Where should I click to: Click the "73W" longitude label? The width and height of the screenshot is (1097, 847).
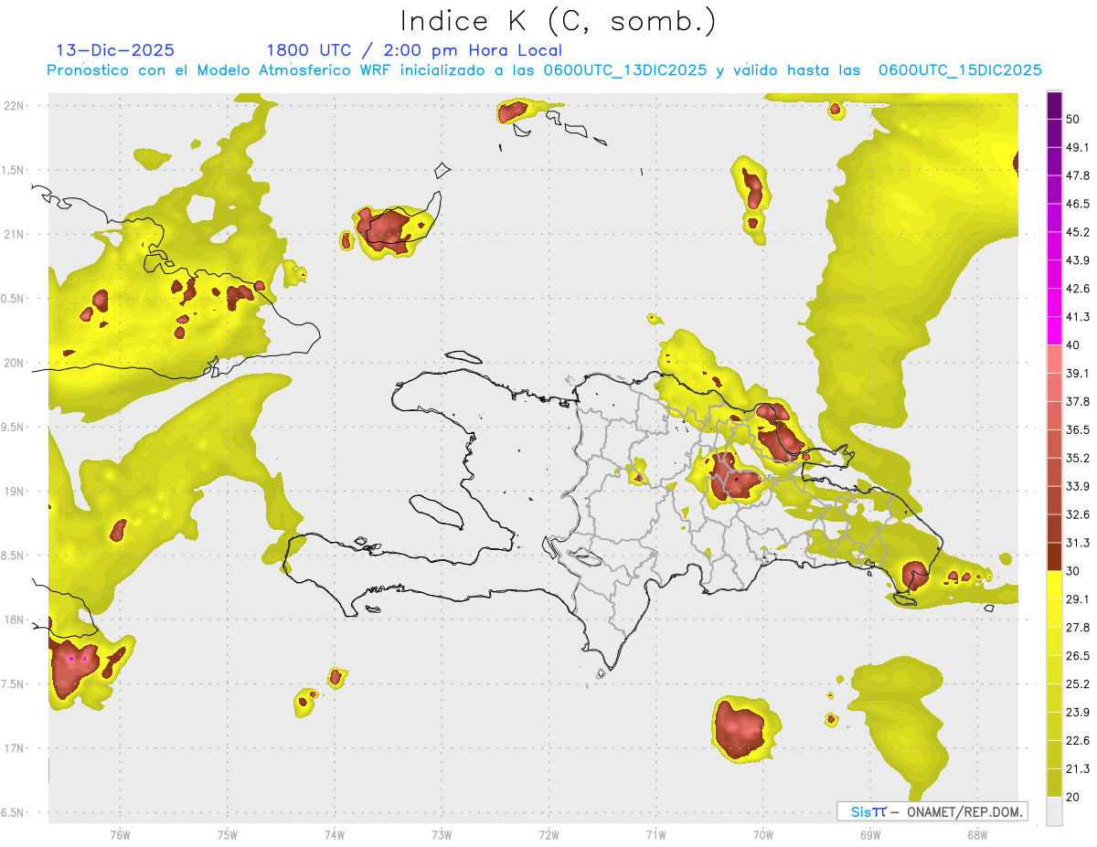[x=442, y=835]
